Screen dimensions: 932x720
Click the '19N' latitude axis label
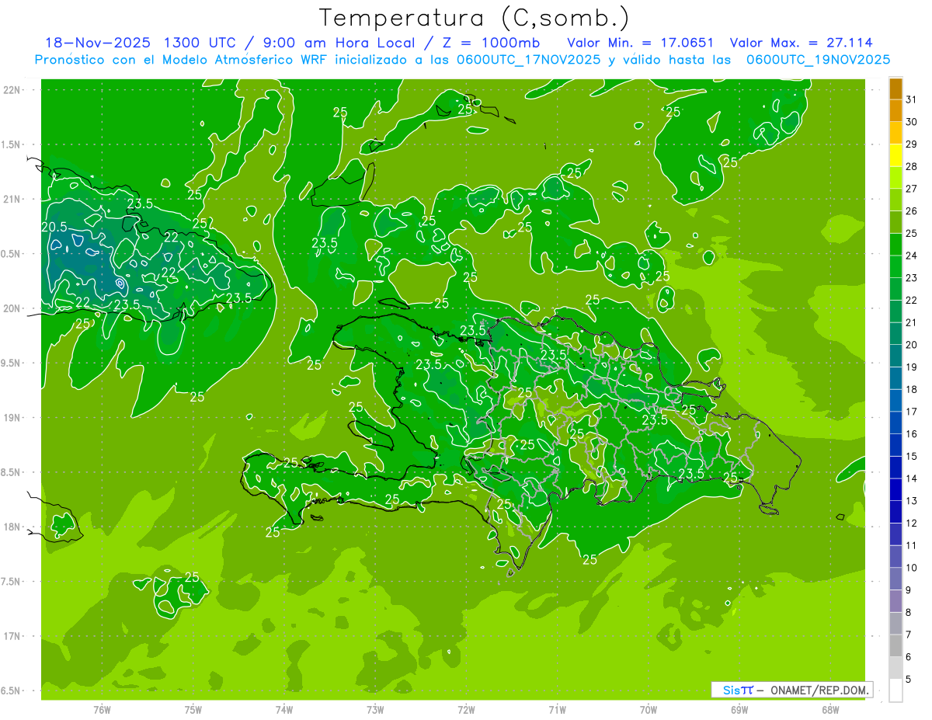(x=12, y=418)
